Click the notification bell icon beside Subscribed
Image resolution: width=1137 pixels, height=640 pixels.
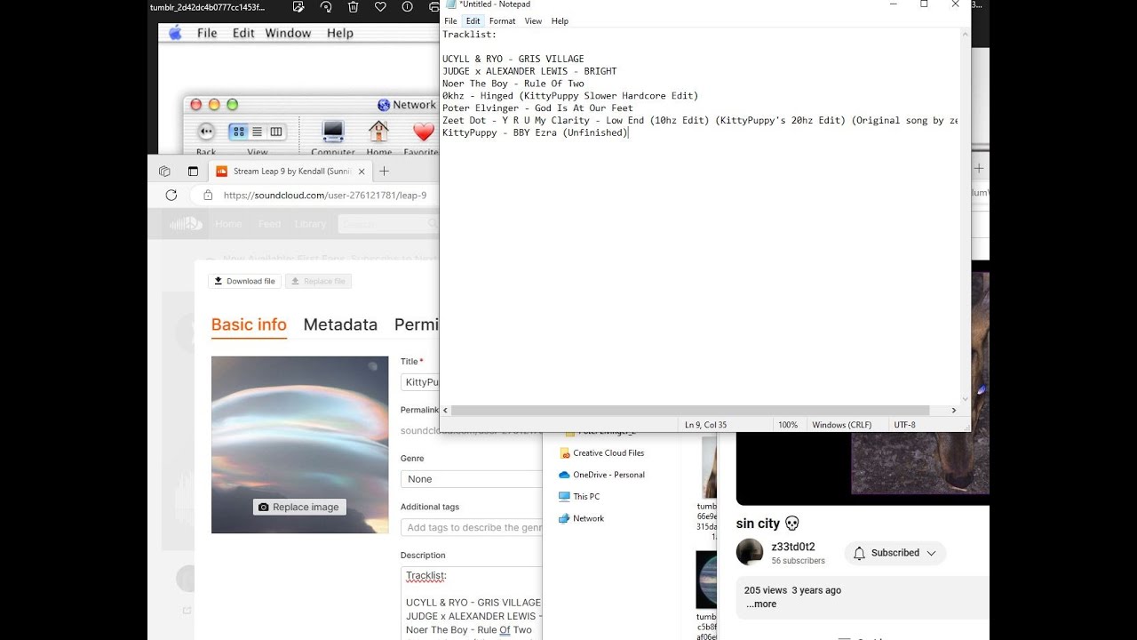pos(859,553)
